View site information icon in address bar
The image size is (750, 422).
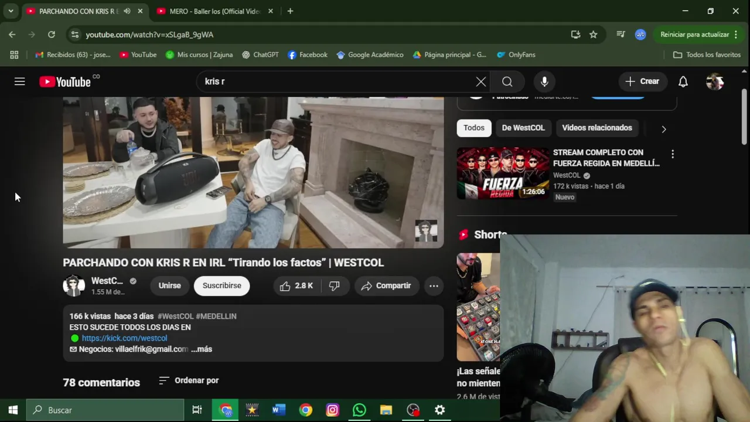74,35
